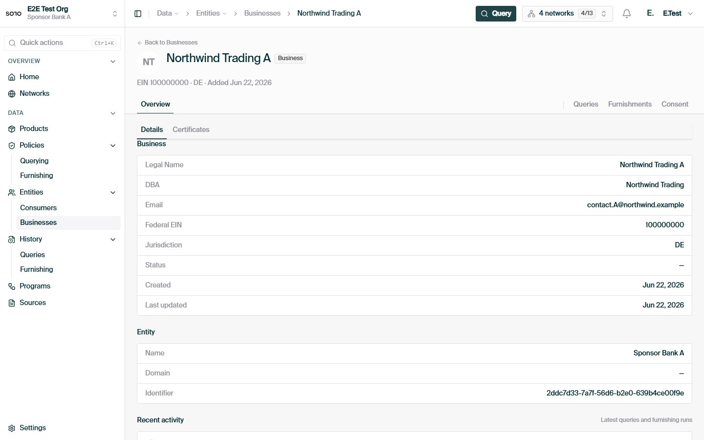This screenshot has width=704, height=440.
Task: Open the Consent tab
Action: point(675,104)
